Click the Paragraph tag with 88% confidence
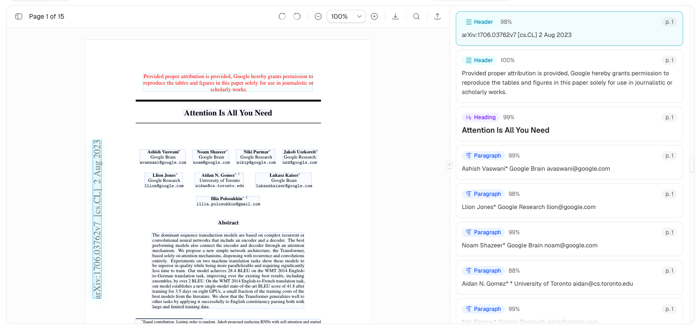Image resolution: width=700 pixels, height=332 pixels. pos(483,271)
